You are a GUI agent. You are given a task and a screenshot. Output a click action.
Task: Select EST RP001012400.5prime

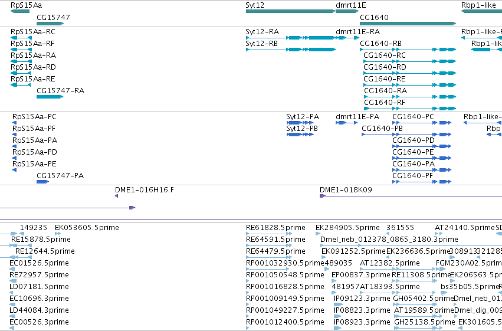click(x=248, y=328)
